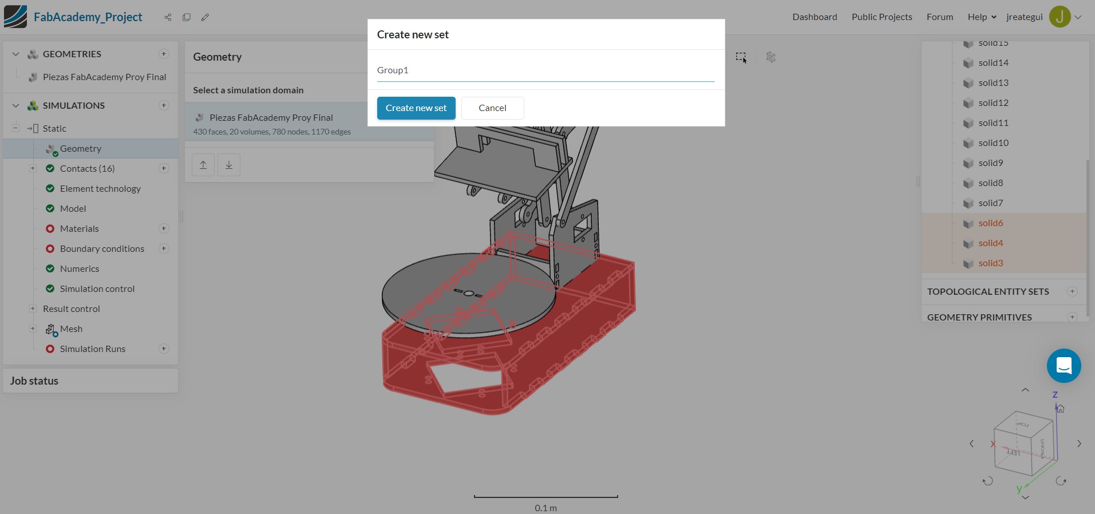
Task: Select Numerics tree item
Action: pyautogui.click(x=79, y=268)
